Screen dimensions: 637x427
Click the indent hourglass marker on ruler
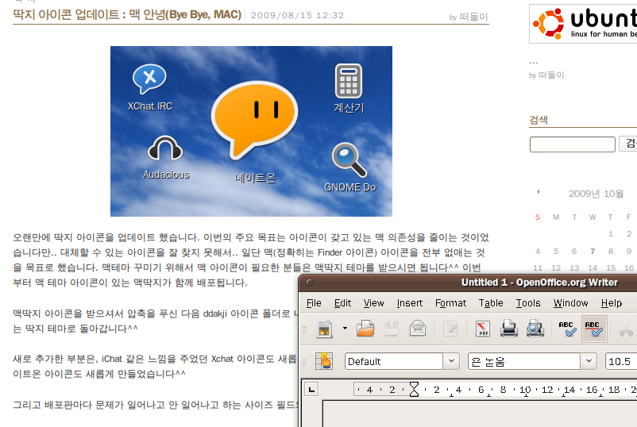click(414, 390)
